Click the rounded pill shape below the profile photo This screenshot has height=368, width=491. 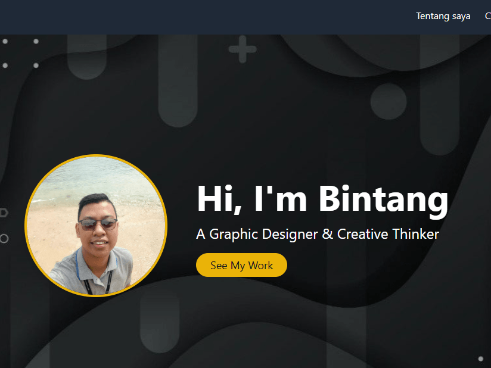[160, 325]
